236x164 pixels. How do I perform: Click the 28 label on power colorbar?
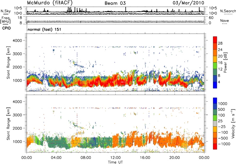220,43
